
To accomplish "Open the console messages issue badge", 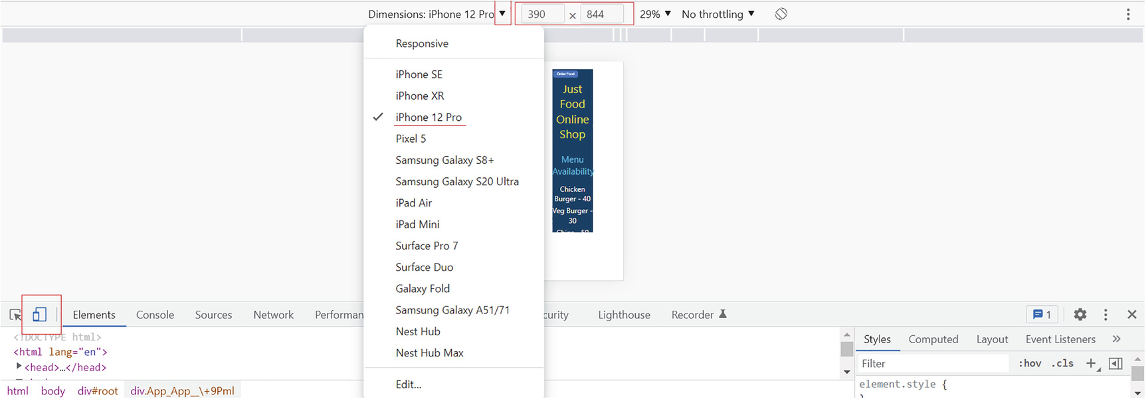I will 1042,315.
